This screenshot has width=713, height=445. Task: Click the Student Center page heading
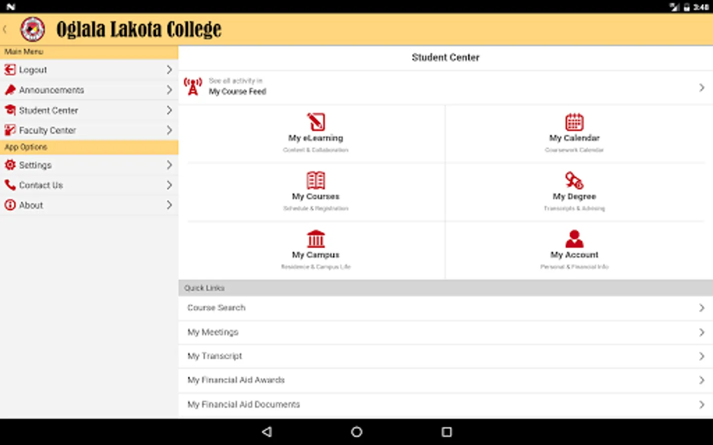click(x=446, y=57)
